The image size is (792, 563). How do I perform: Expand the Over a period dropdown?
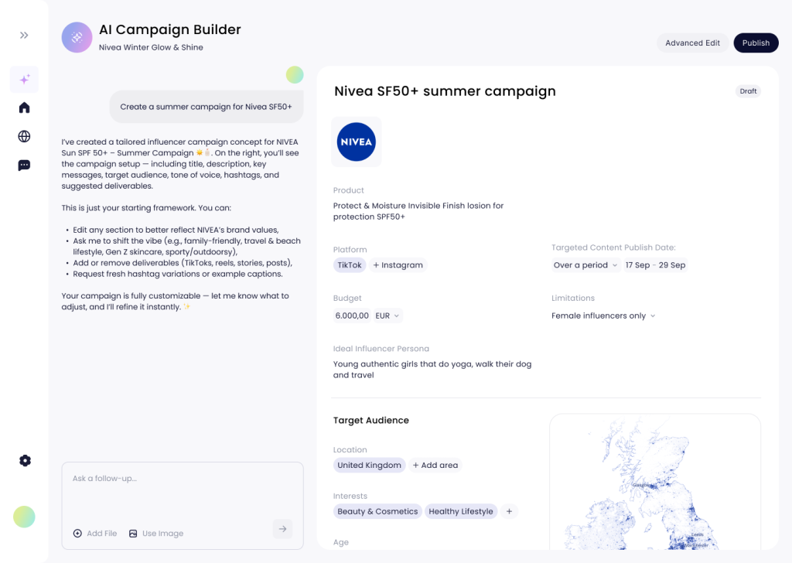coord(585,265)
